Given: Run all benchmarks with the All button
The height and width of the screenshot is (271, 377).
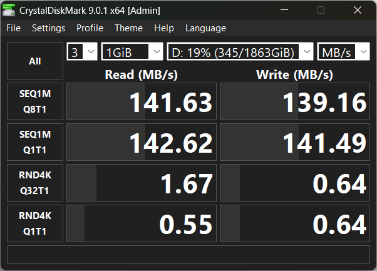Looking at the screenshot, I should (x=35, y=61).
